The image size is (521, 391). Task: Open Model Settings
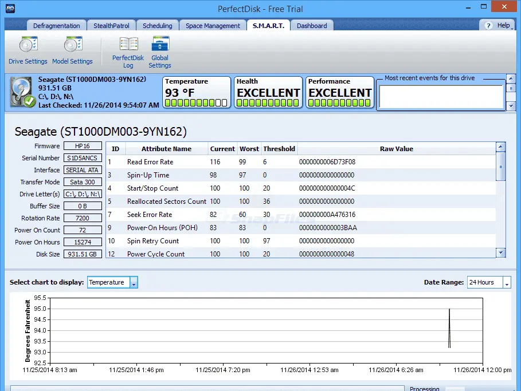tap(72, 50)
